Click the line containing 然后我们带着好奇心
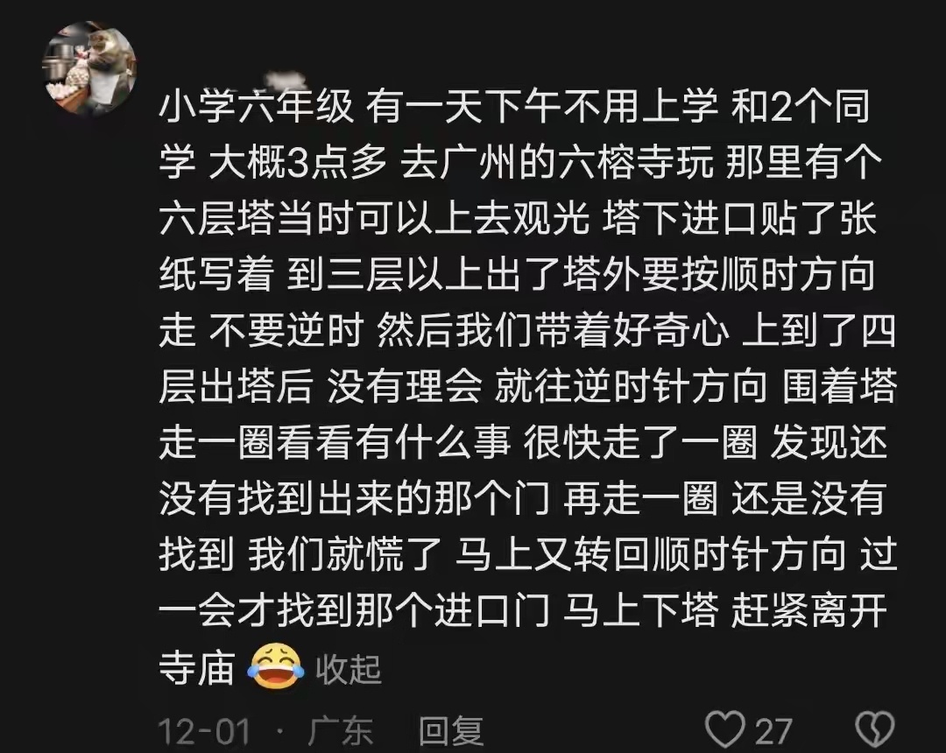 click(527, 331)
